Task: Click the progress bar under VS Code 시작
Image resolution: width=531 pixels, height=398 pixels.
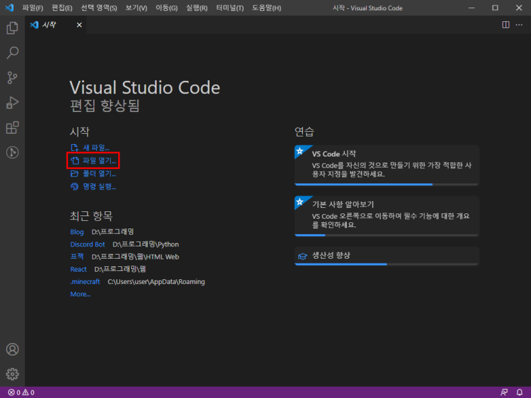Action: point(386,185)
